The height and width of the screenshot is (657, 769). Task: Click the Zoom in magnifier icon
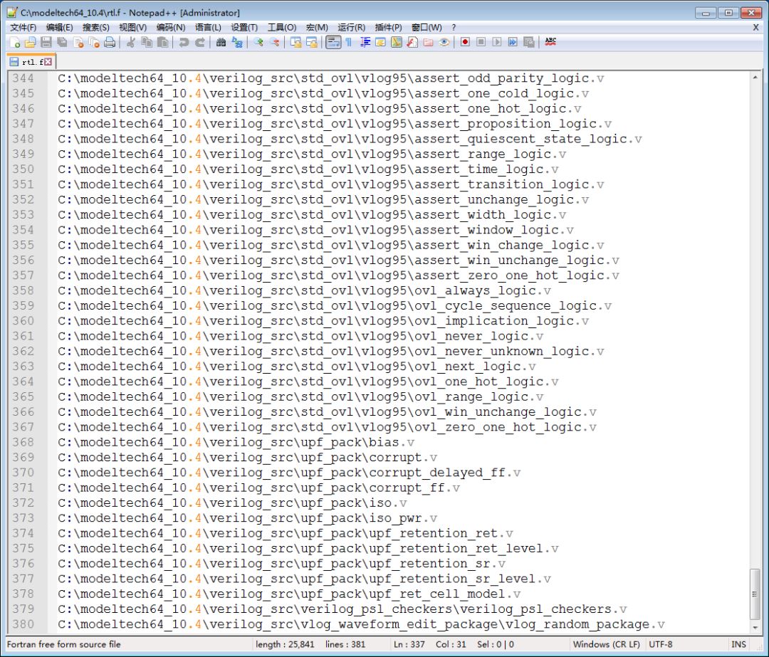coord(258,43)
